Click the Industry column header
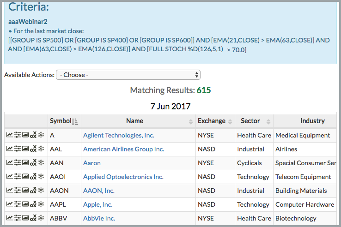The height and width of the screenshot is (227, 341). point(312,121)
